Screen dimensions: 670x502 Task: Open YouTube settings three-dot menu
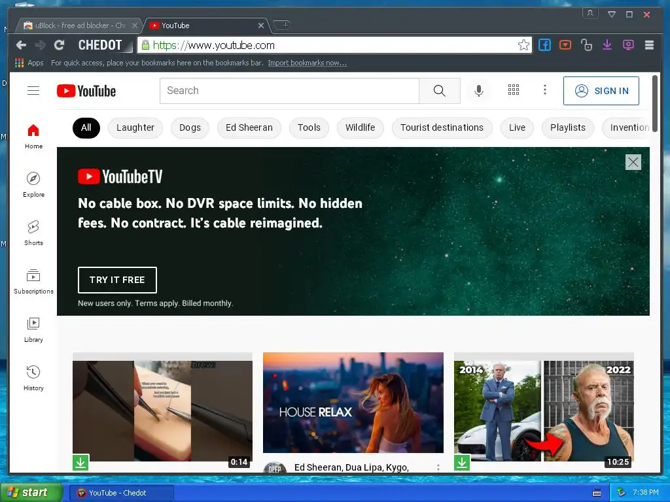pyautogui.click(x=545, y=90)
